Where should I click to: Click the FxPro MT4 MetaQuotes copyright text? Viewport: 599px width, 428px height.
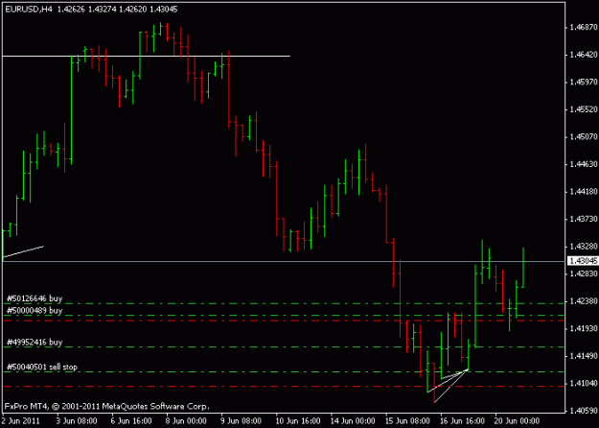107,406
